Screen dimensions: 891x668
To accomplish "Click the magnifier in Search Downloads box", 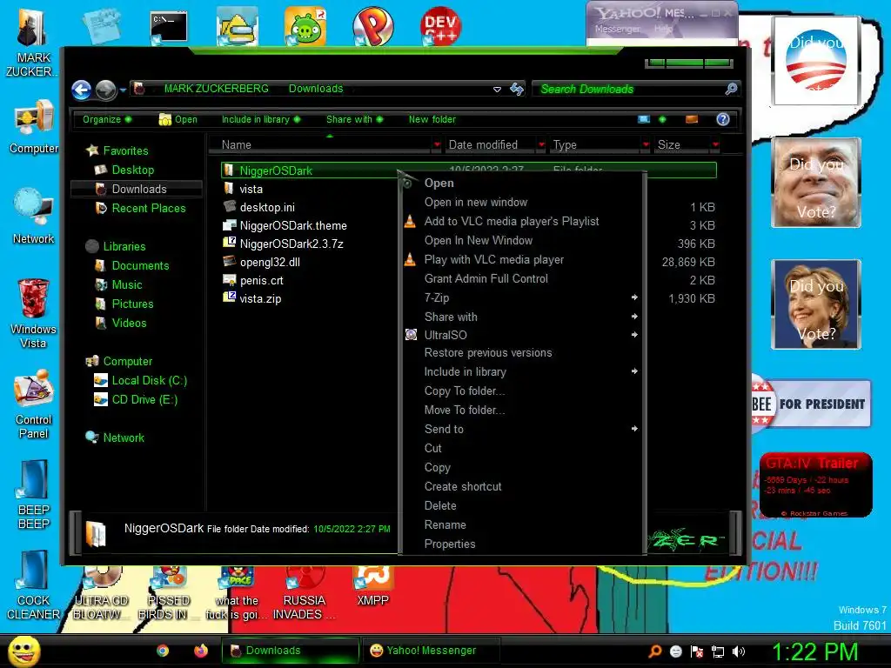I will 731,89.
